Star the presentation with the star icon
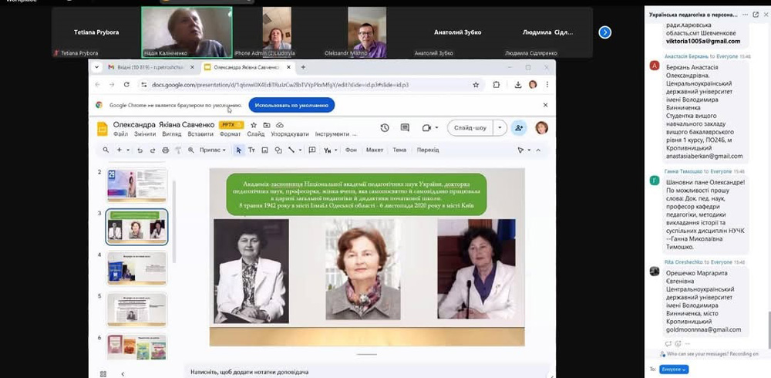The height and width of the screenshot is (378, 771). [x=254, y=125]
